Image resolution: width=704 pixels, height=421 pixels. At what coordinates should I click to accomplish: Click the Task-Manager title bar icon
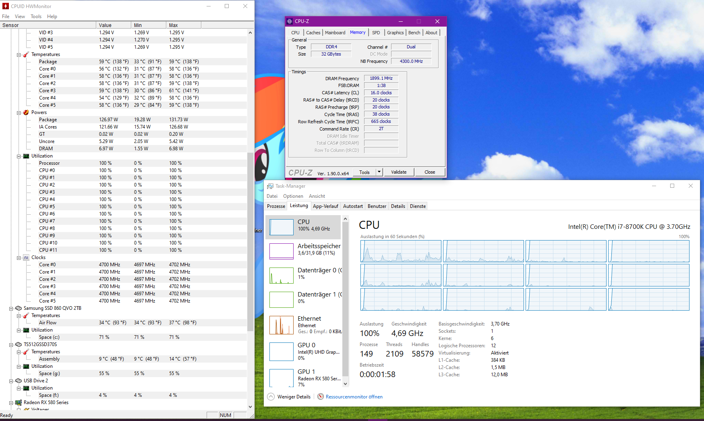click(x=270, y=186)
